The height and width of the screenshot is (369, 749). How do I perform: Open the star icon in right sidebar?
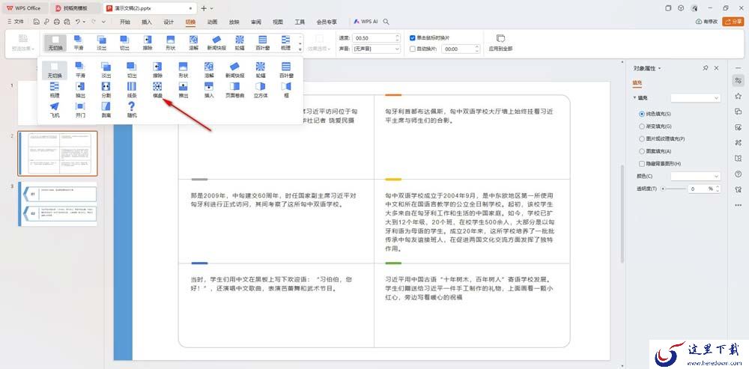tap(738, 96)
